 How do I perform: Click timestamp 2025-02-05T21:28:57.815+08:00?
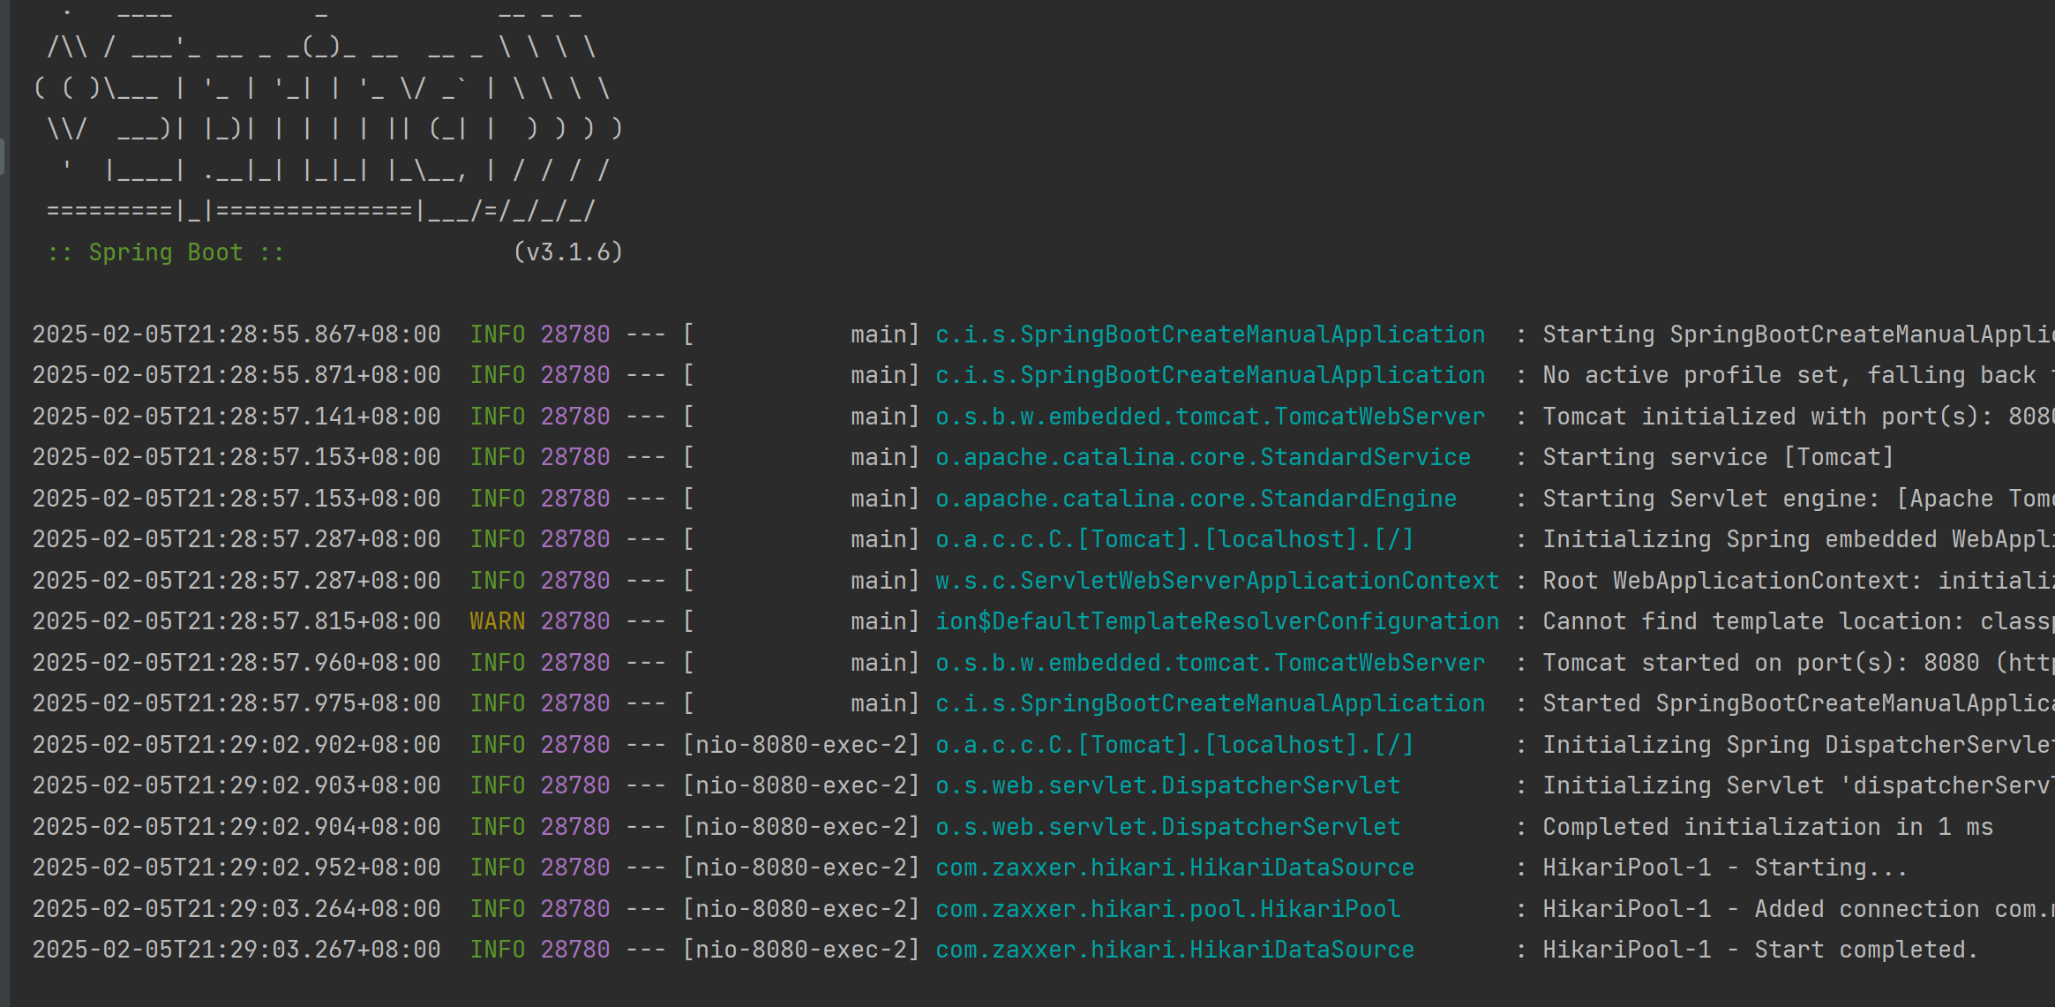coord(236,621)
